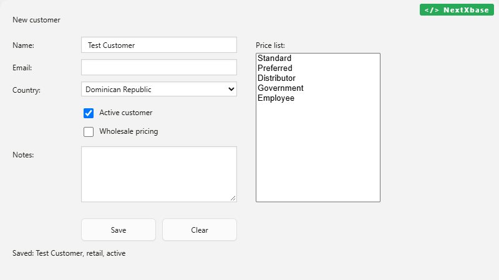Focus the empty Email field
Image resolution: width=499 pixels, height=280 pixels.
(x=159, y=67)
